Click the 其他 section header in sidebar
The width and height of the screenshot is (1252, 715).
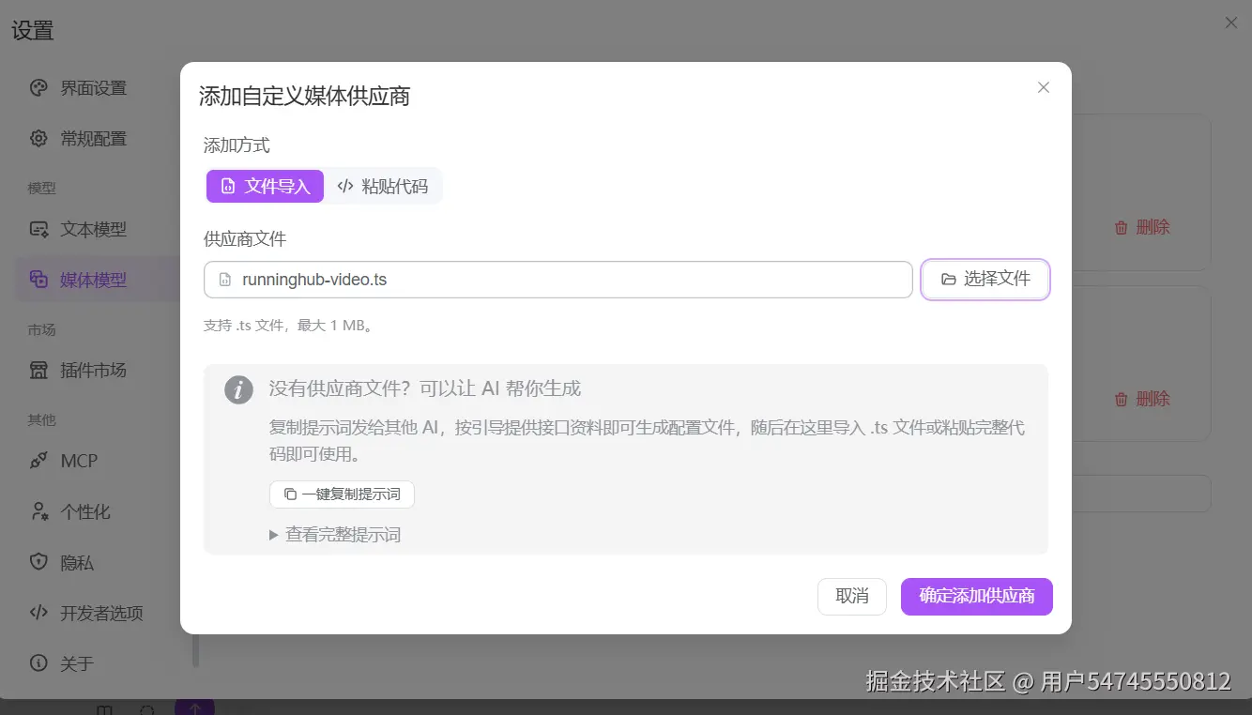point(42,420)
